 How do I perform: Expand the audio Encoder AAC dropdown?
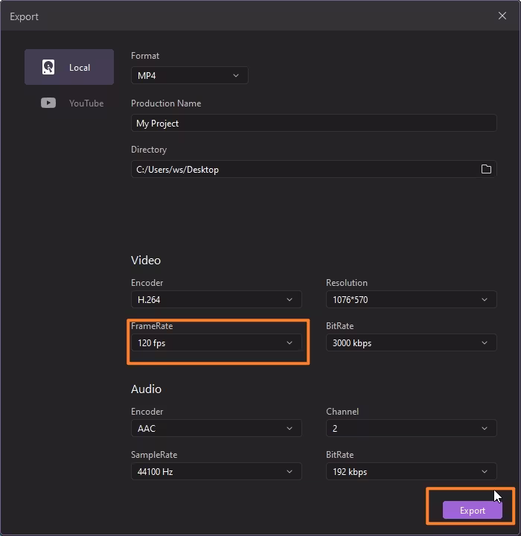[x=216, y=428]
